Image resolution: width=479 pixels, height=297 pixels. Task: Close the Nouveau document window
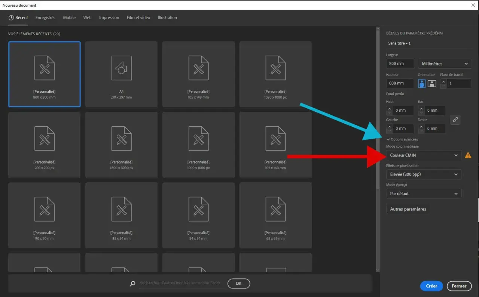(473, 5)
